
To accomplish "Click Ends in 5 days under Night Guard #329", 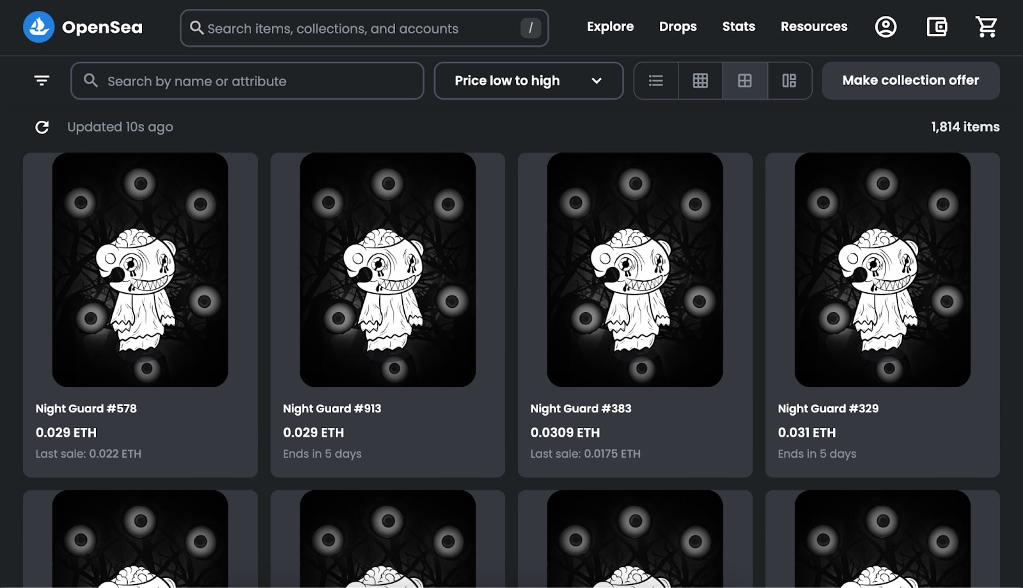I will pyautogui.click(x=817, y=454).
